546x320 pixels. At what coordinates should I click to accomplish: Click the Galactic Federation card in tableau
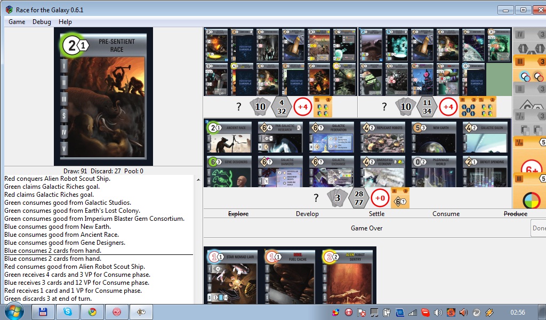[331, 137]
